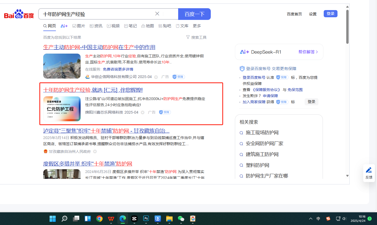The image size is (377, 225).
Task: Open related search 安全网防护网厂家
Action: click(264, 144)
